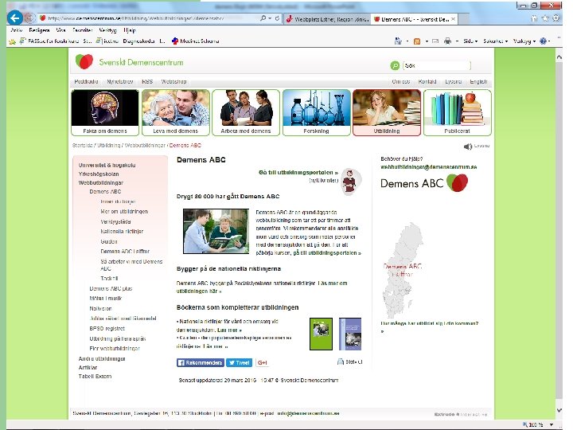
Task: Switch to the Webbplats Länet browser tab
Action: [327, 19]
